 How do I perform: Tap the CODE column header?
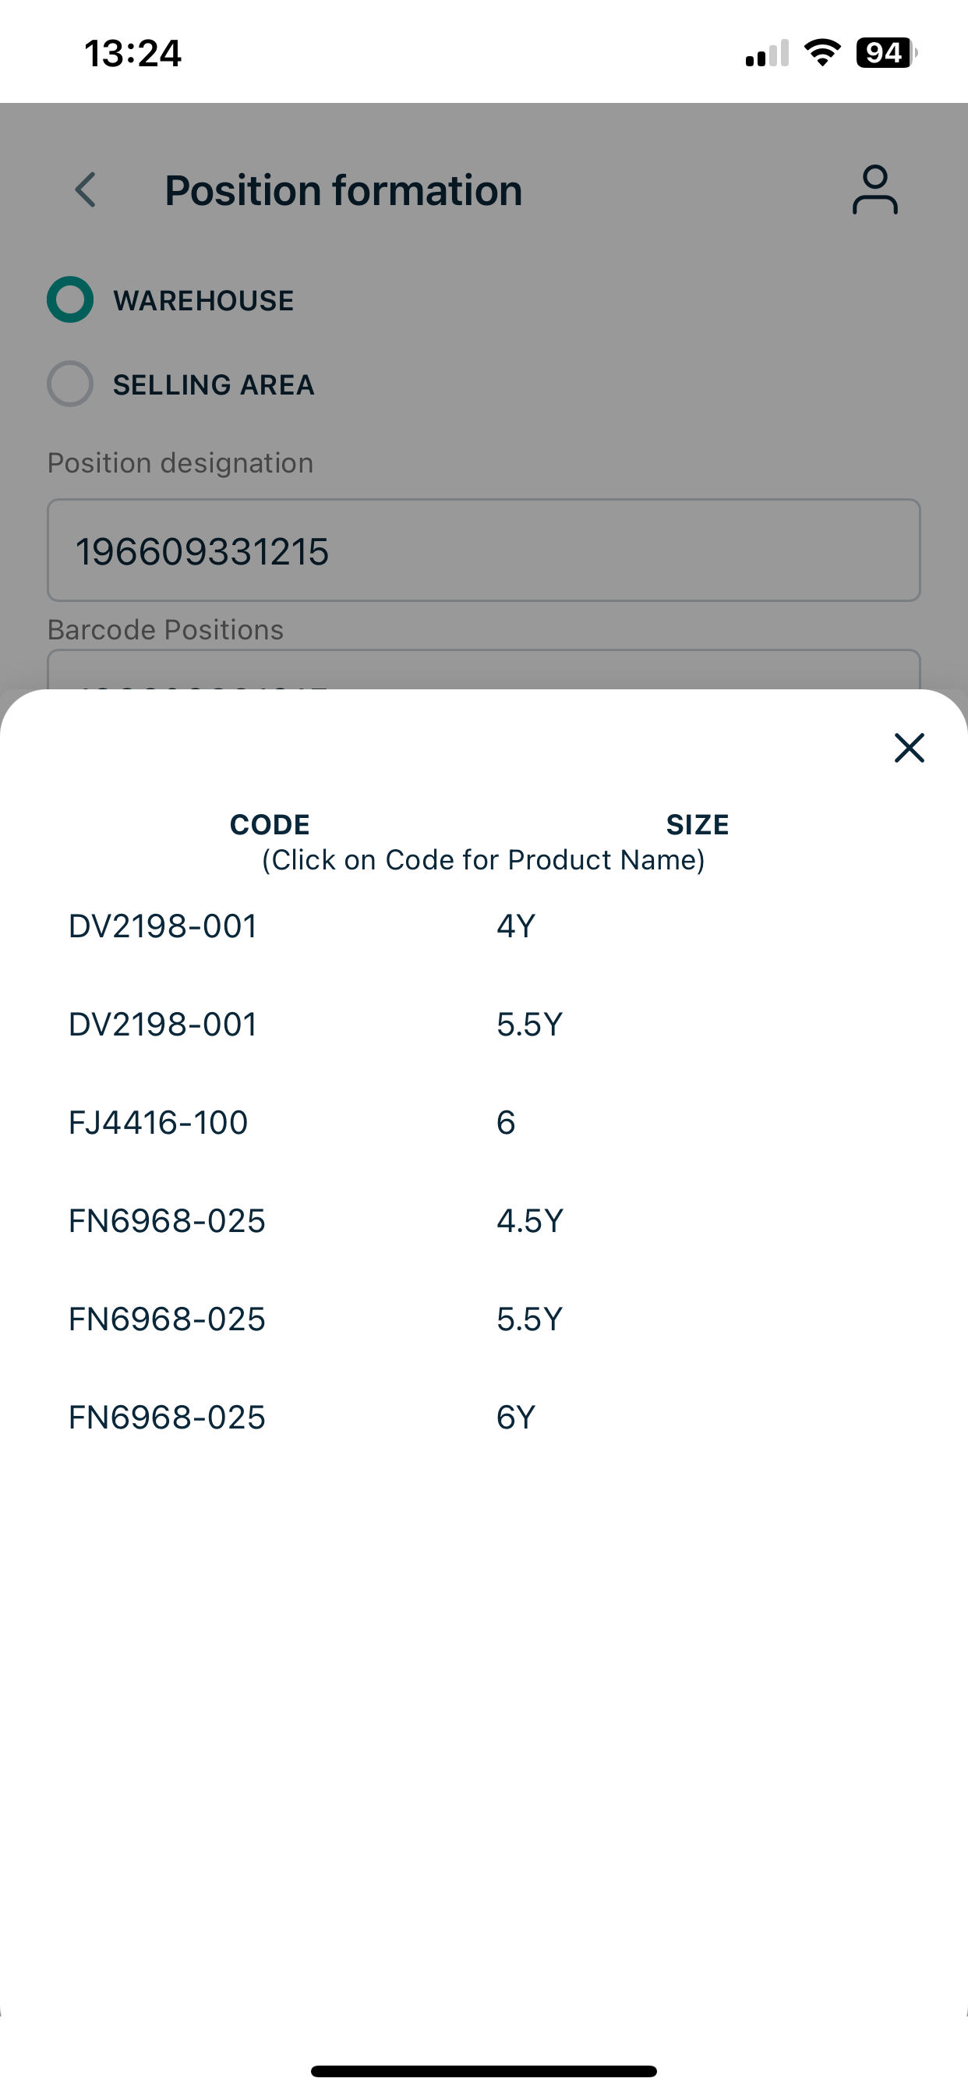(x=269, y=824)
